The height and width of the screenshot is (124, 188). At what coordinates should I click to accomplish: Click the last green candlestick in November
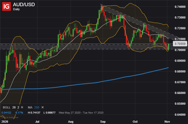[169, 47]
